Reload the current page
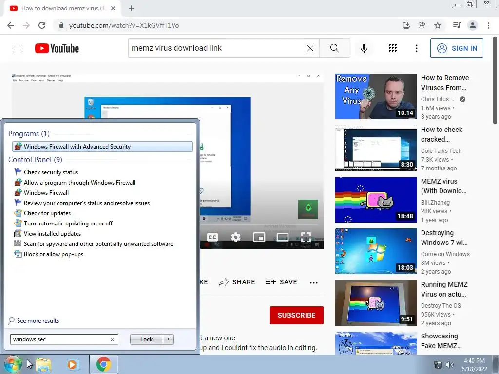Image resolution: width=499 pixels, height=374 pixels. tap(42, 25)
